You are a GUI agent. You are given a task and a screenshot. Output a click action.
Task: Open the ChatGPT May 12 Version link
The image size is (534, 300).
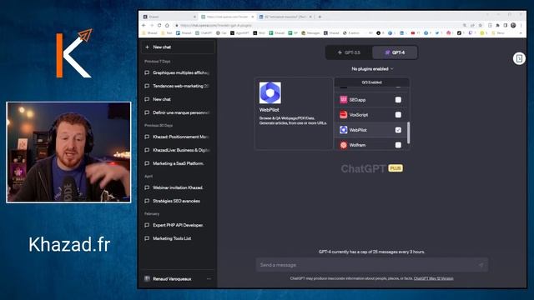click(x=434, y=278)
